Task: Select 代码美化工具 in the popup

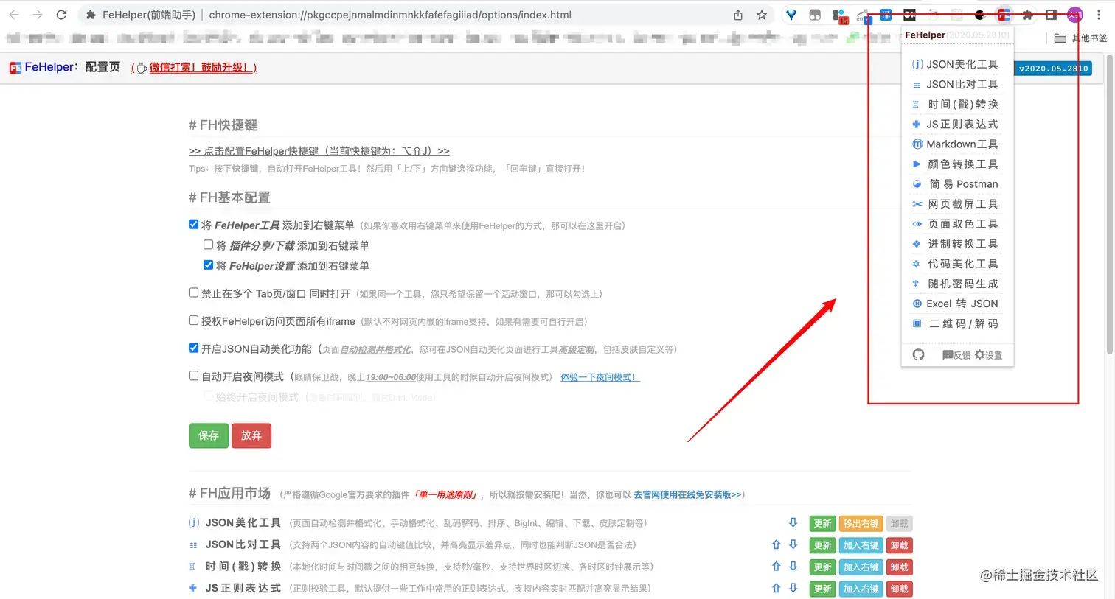Action: tap(956, 263)
